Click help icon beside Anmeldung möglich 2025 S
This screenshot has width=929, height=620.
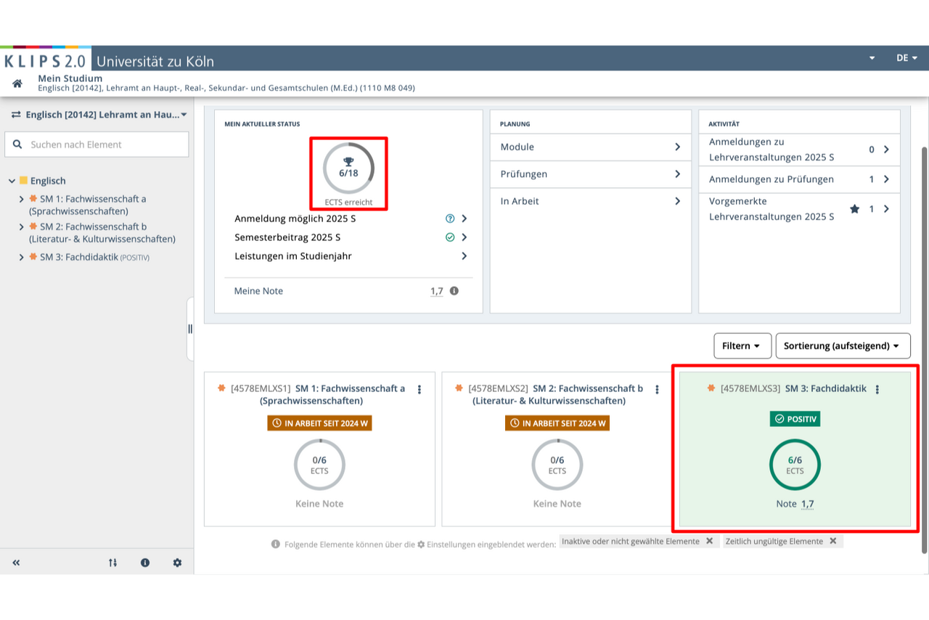pos(450,219)
